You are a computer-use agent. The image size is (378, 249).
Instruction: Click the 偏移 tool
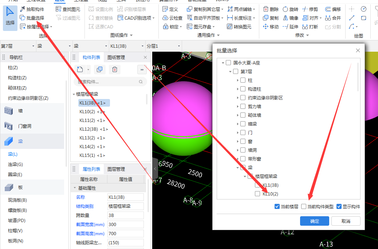[333, 9]
